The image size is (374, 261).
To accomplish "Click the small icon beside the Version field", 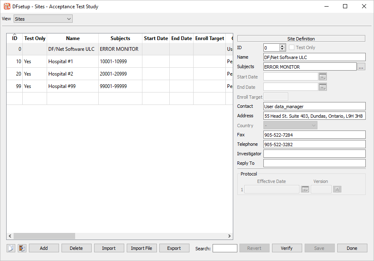I will coord(337,189).
